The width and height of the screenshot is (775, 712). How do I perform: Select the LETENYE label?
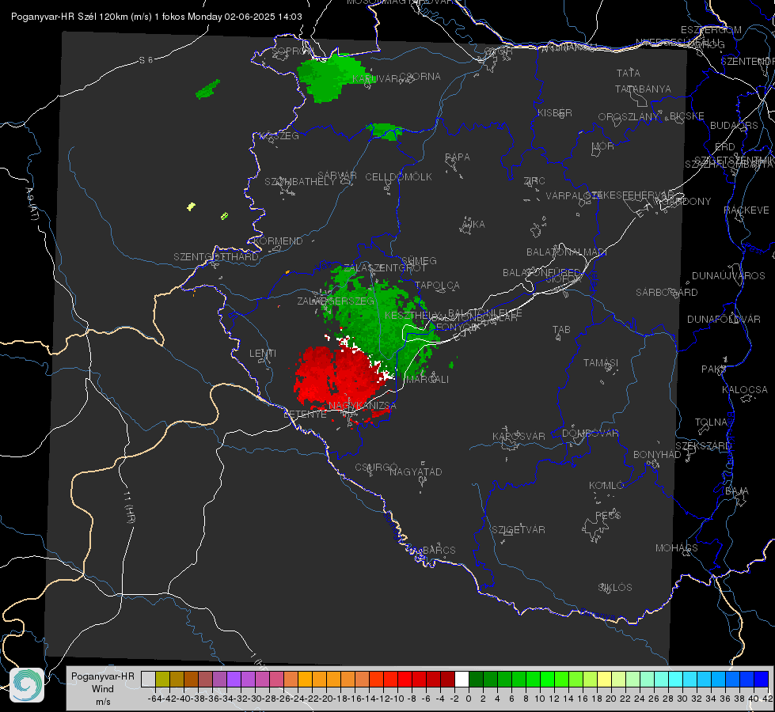click(305, 415)
